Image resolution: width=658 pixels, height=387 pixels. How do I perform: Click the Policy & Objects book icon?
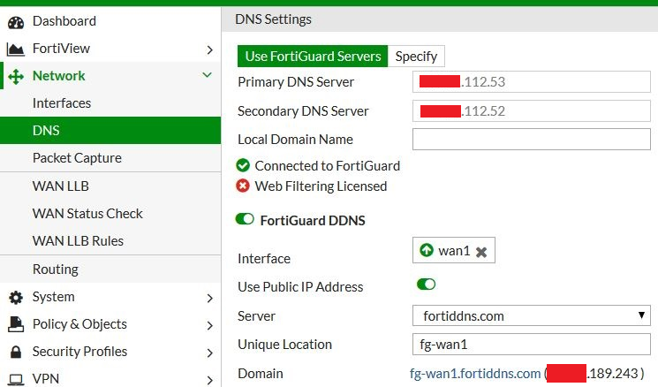point(15,324)
